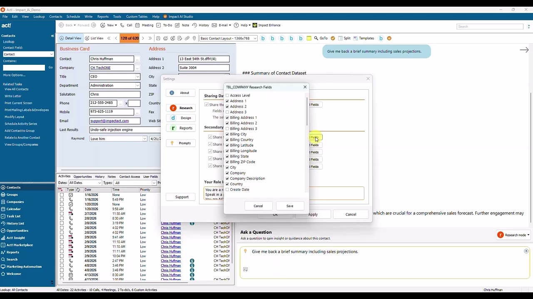Uncheck the Address 1 field
The height and width of the screenshot is (299, 533).
click(x=227, y=101)
